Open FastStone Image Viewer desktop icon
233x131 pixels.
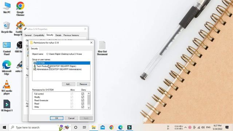pyautogui.click(x=19, y=28)
